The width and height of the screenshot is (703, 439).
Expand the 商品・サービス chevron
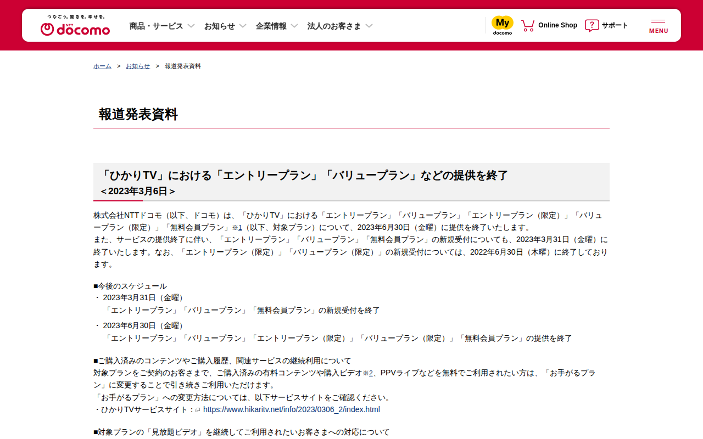point(191,26)
